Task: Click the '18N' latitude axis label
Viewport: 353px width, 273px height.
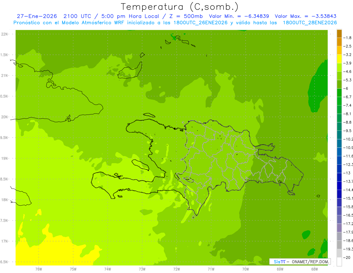Action: point(5,200)
